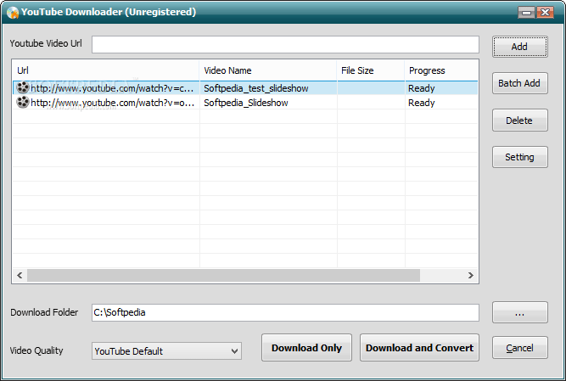The image size is (566, 381).
Task: Click the Add button
Action: [x=520, y=47]
